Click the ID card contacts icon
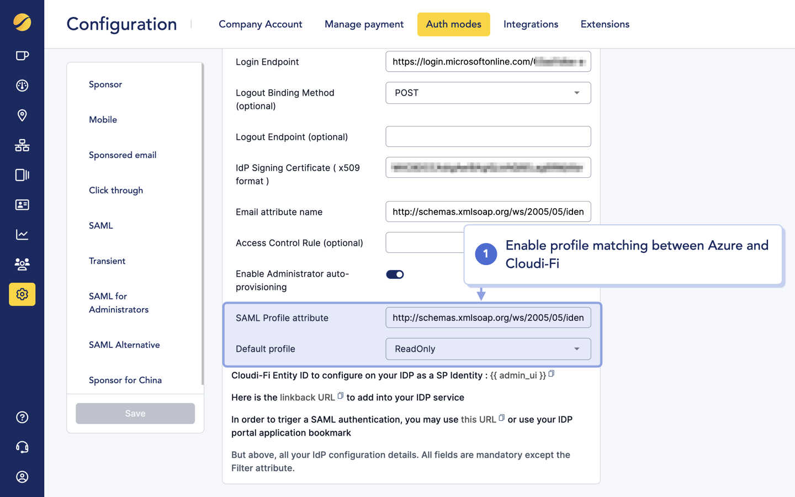Image resolution: width=795 pixels, height=497 pixels. click(22, 205)
